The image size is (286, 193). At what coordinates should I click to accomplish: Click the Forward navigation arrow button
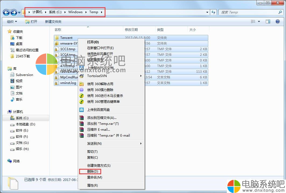[14, 12]
